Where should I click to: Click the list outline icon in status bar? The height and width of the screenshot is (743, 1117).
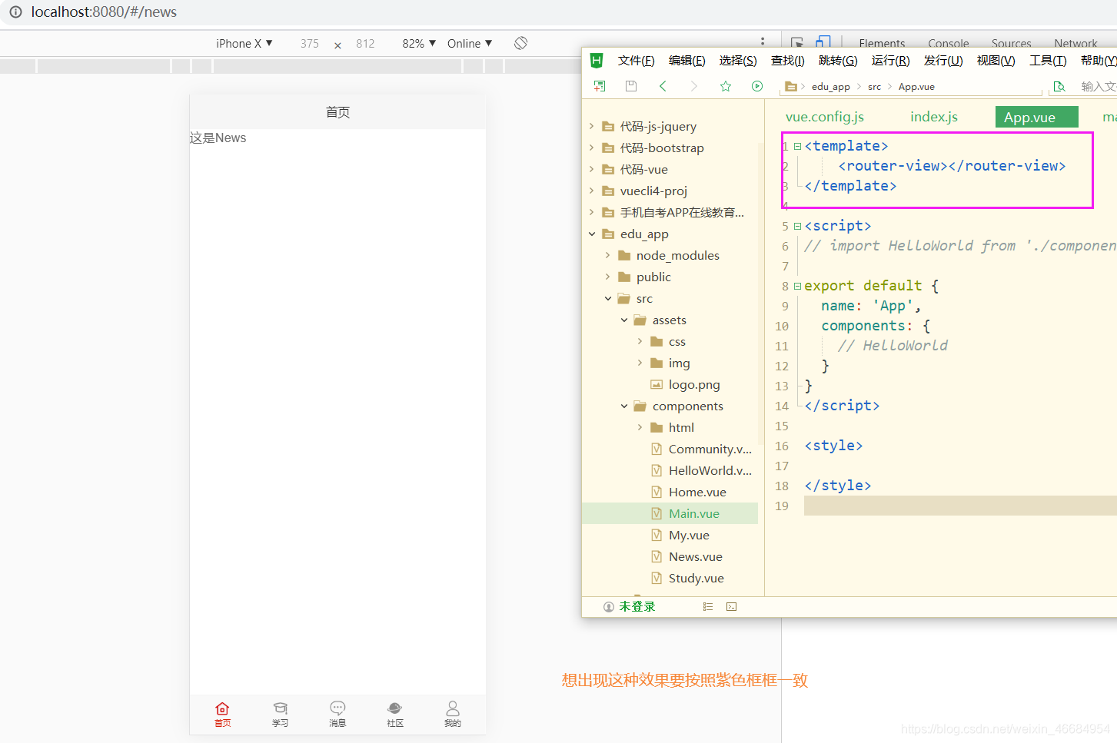[x=708, y=607]
